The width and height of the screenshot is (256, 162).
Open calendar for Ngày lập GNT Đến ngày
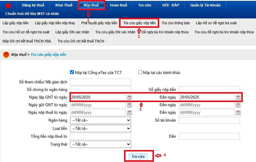(238, 97)
